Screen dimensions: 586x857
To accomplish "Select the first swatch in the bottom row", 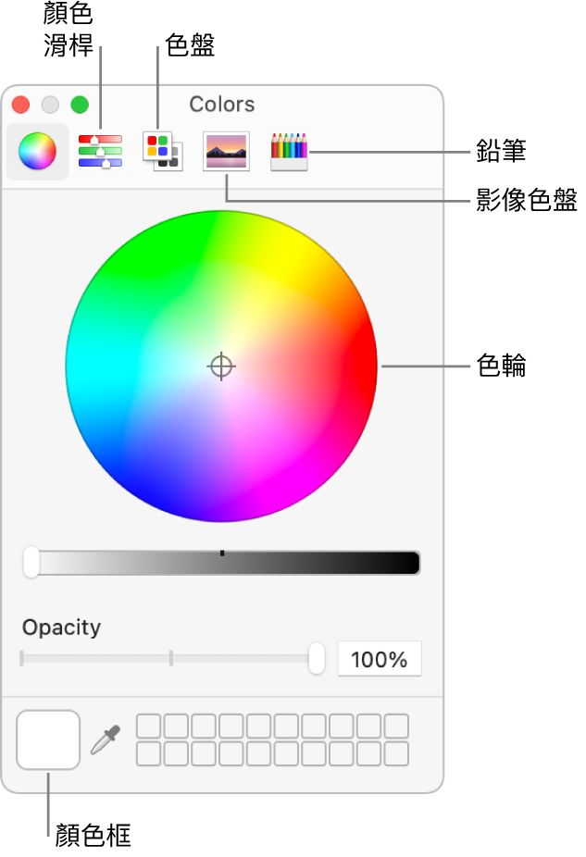I will tap(149, 753).
